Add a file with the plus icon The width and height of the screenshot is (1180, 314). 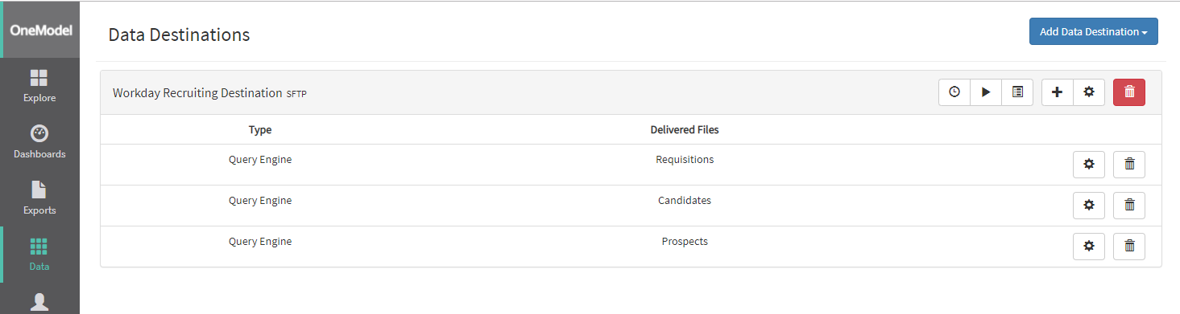click(1058, 92)
